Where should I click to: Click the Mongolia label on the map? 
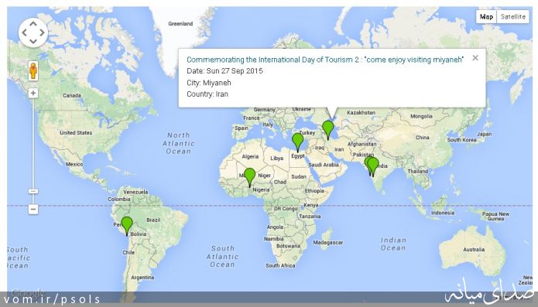point(421,116)
